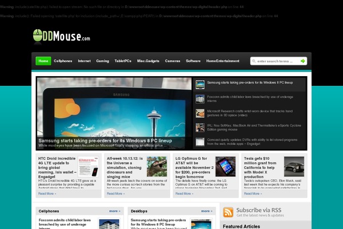Click the Desktops section heading
This screenshot has width=343, height=229.
[x=139, y=211]
